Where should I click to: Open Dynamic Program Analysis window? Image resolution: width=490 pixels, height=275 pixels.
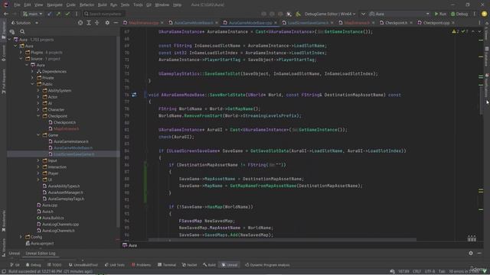(x=267, y=265)
